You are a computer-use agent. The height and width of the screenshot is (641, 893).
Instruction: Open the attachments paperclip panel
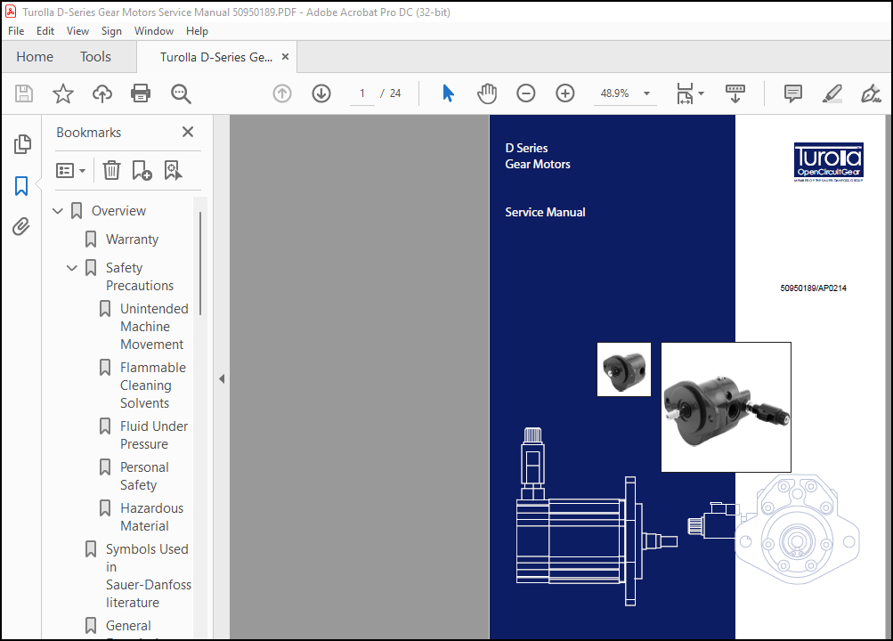[x=21, y=226]
